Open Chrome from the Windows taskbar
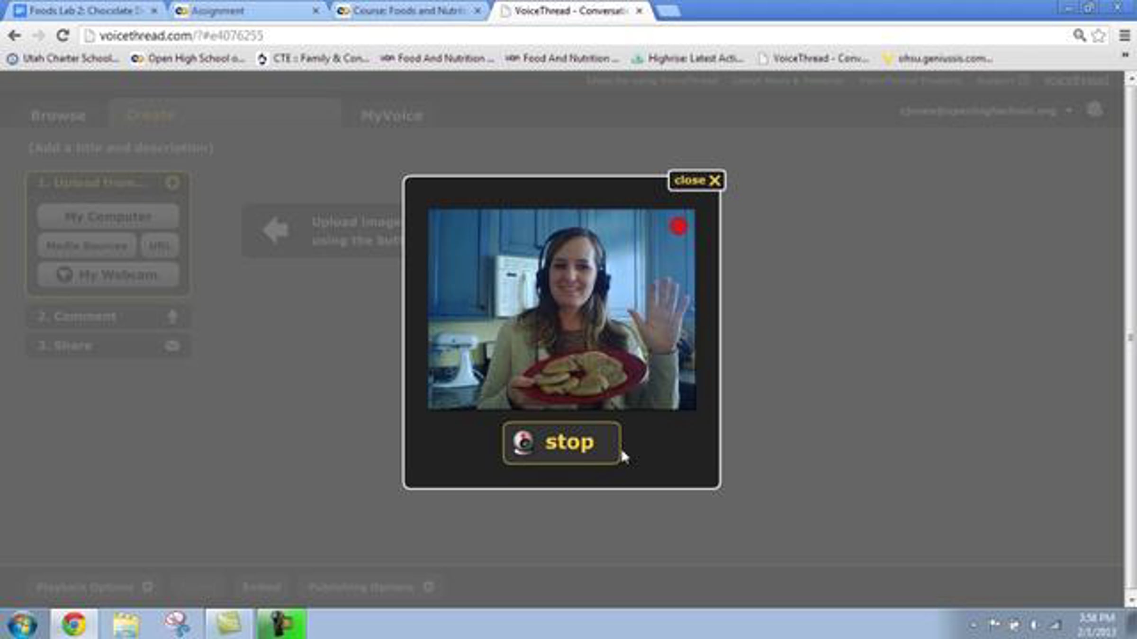Viewport: 1137px width, 639px height. pyautogui.click(x=74, y=624)
